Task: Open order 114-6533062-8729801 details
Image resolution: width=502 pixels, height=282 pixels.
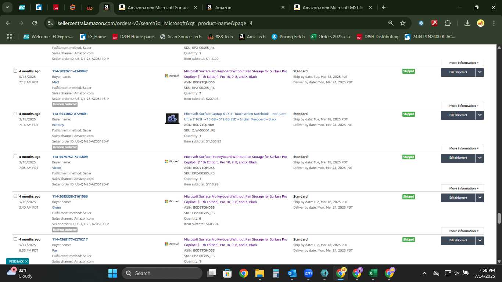Action: coord(70,114)
